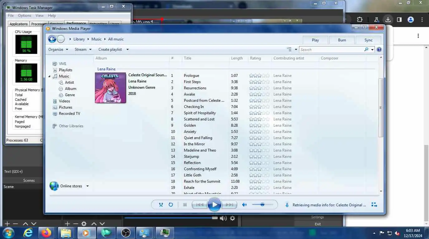Select the Celeste album cover thumbnail
Screen dimensions: 429x239
pyautogui.click(x=110, y=88)
